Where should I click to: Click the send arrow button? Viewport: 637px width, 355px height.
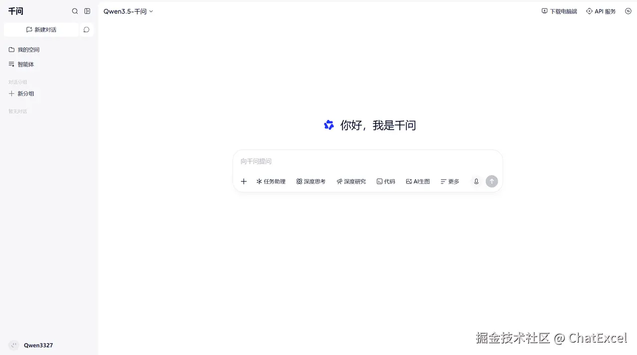click(x=492, y=181)
